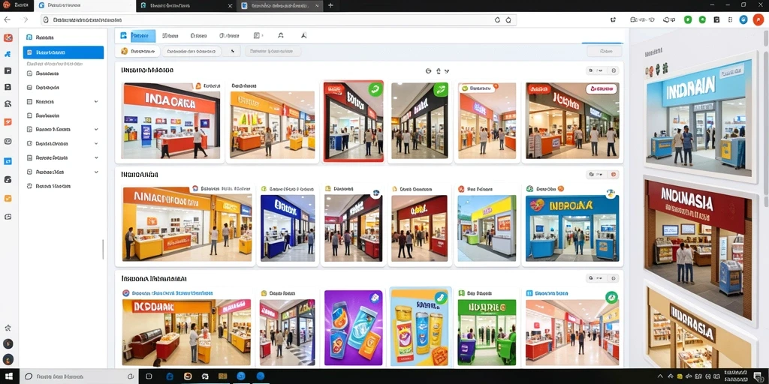Click the green check badge on red-framed thumbnail
This screenshot has height=384, width=769.
375,89
